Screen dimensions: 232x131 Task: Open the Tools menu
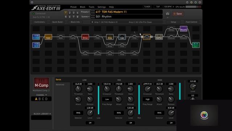pos(91,7)
